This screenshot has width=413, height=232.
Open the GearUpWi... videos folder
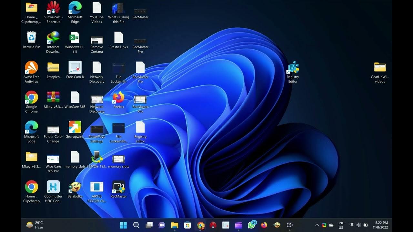pos(380,72)
